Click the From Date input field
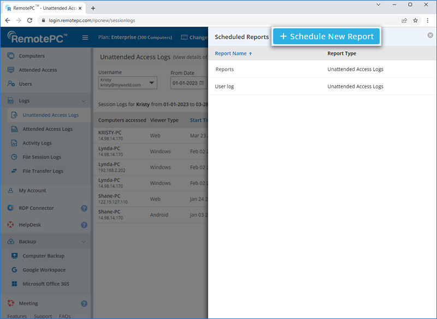 point(185,83)
